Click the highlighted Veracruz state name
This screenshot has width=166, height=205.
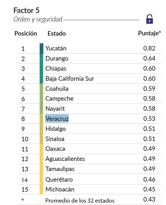coord(57,118)
